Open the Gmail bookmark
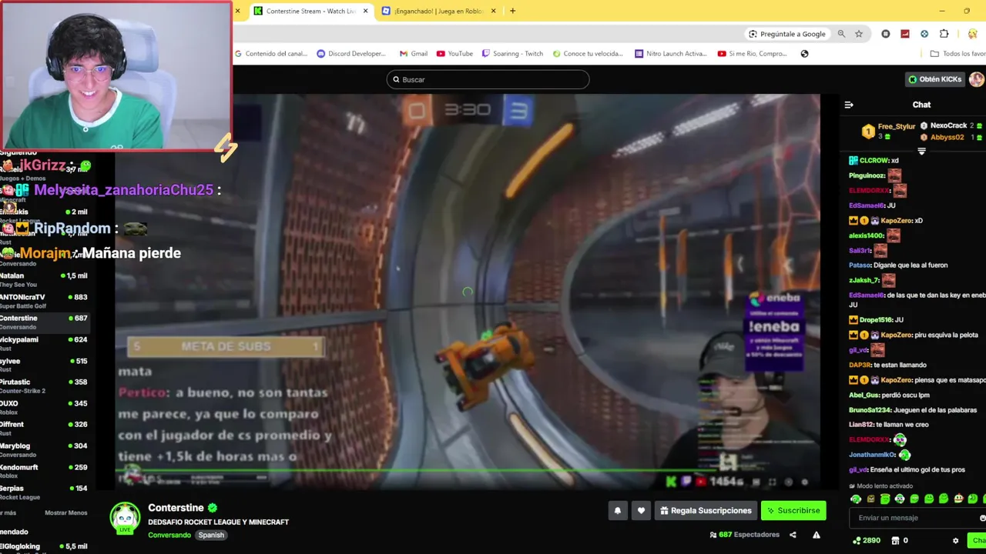986x554 pixels. click(x=414, y=54)
